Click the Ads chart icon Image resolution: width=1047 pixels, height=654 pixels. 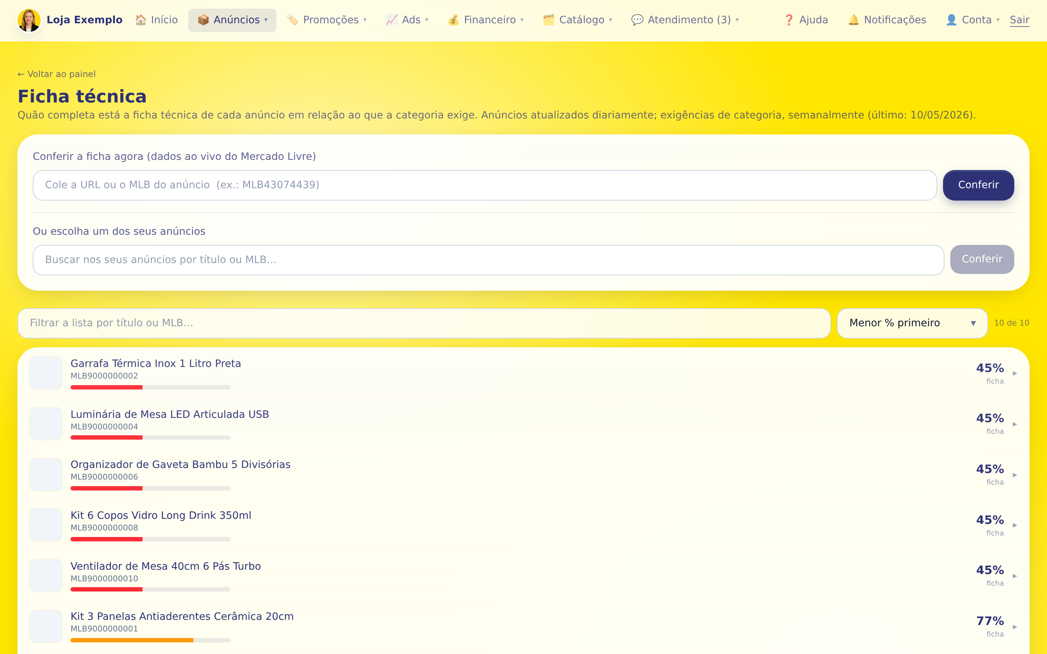pyautogui.click(x=392, y=20)
